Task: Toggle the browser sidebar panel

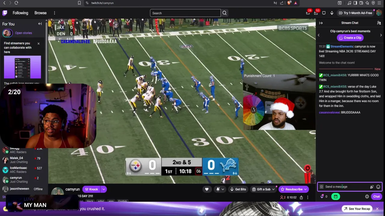Action: pos(355,3)
